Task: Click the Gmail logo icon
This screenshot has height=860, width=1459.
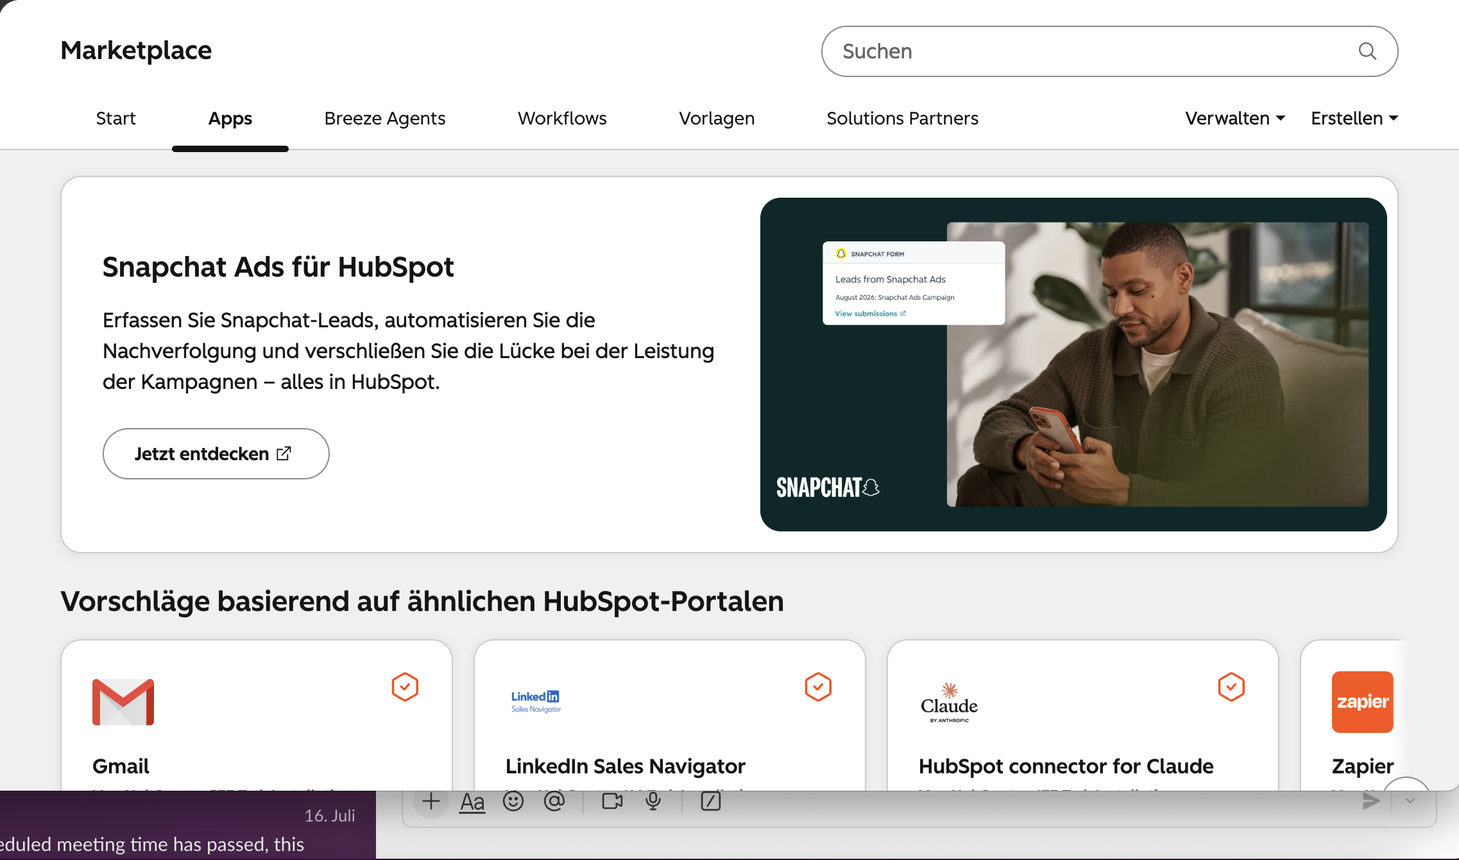Action: pos(123,702)
